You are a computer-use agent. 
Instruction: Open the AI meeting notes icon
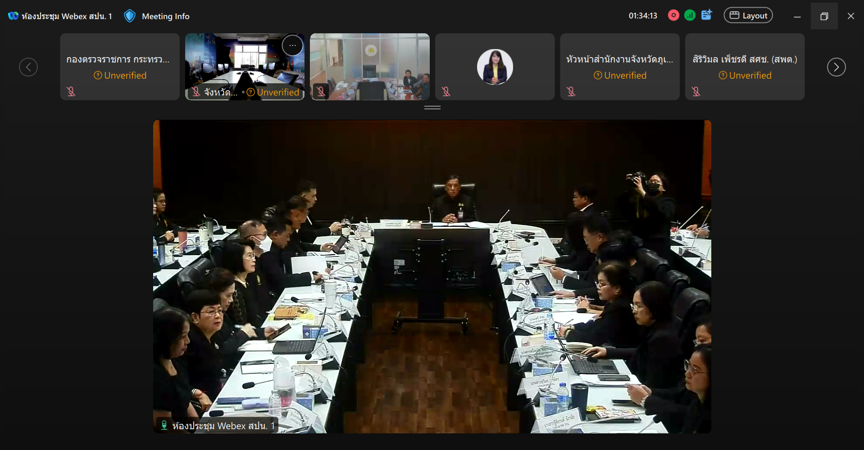[x=706, y=15]
